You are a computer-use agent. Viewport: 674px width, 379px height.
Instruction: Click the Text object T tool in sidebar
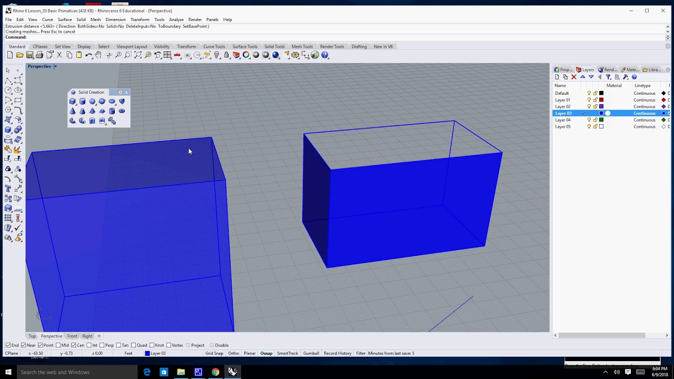click(x=8, y=188)
